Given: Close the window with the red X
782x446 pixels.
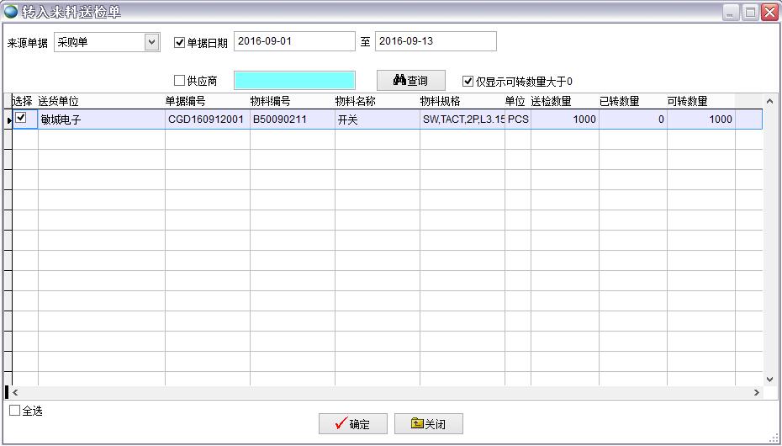Looking at the screenshot, I should 769,12.
